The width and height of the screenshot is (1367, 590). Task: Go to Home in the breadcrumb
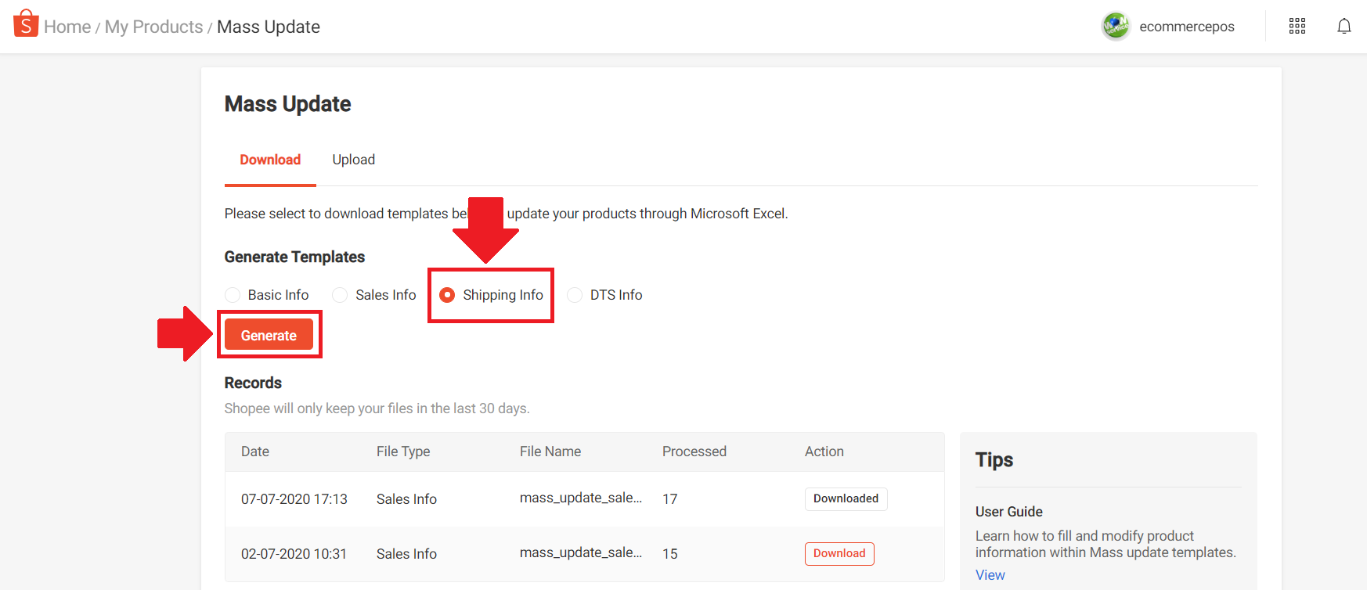(x=67, y=27)
